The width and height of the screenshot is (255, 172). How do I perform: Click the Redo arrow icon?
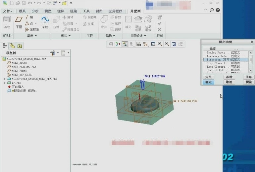pos(39,3)
